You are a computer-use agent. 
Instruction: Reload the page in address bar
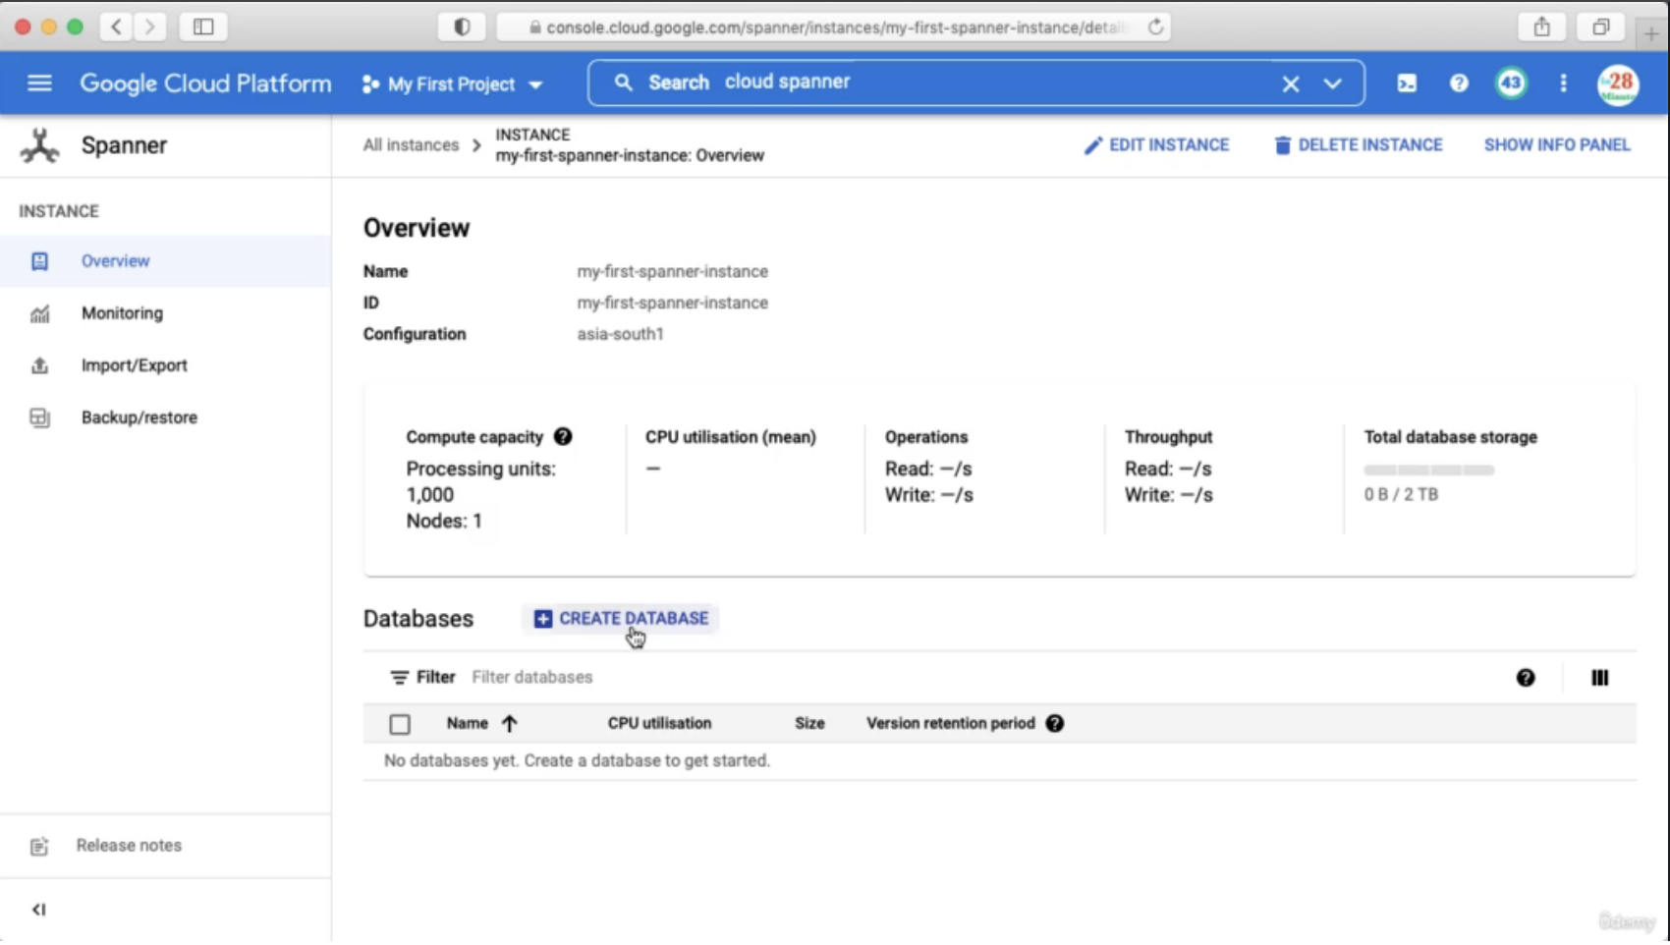pos(1155,27)
